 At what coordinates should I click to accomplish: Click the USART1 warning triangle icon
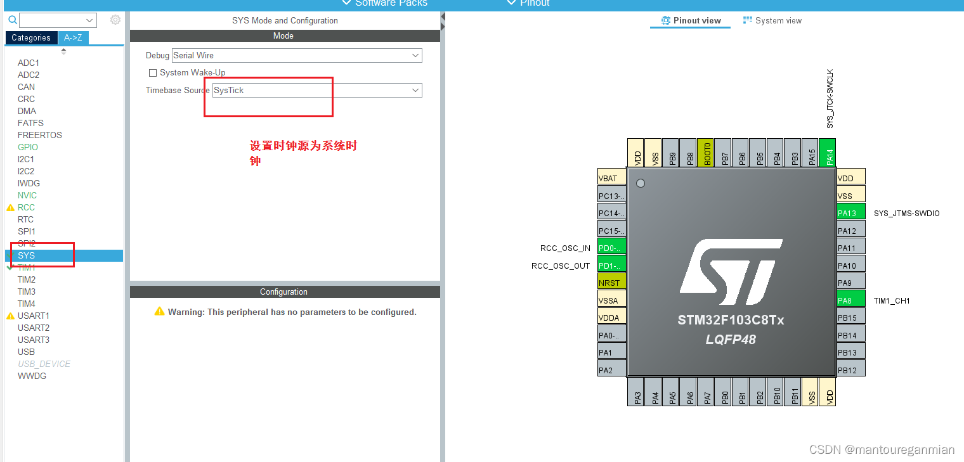(x=10, y=316)
